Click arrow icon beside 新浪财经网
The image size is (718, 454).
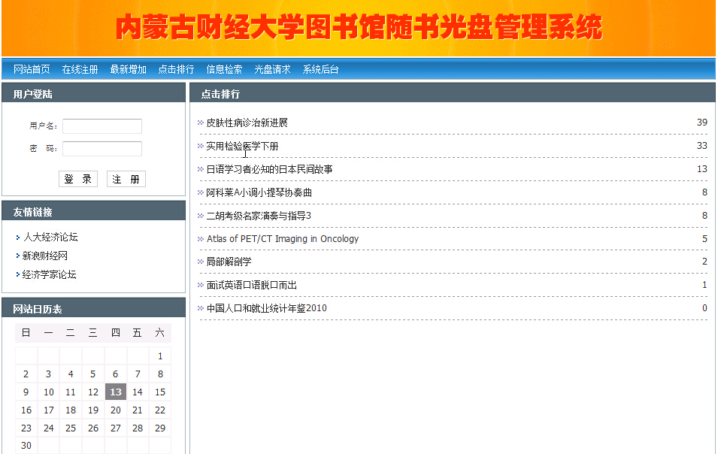18,256
